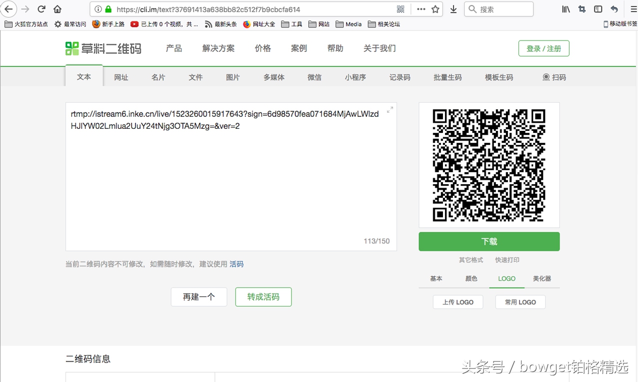
Task: Click the 上传 LOGO button
Action: (457, 302)
